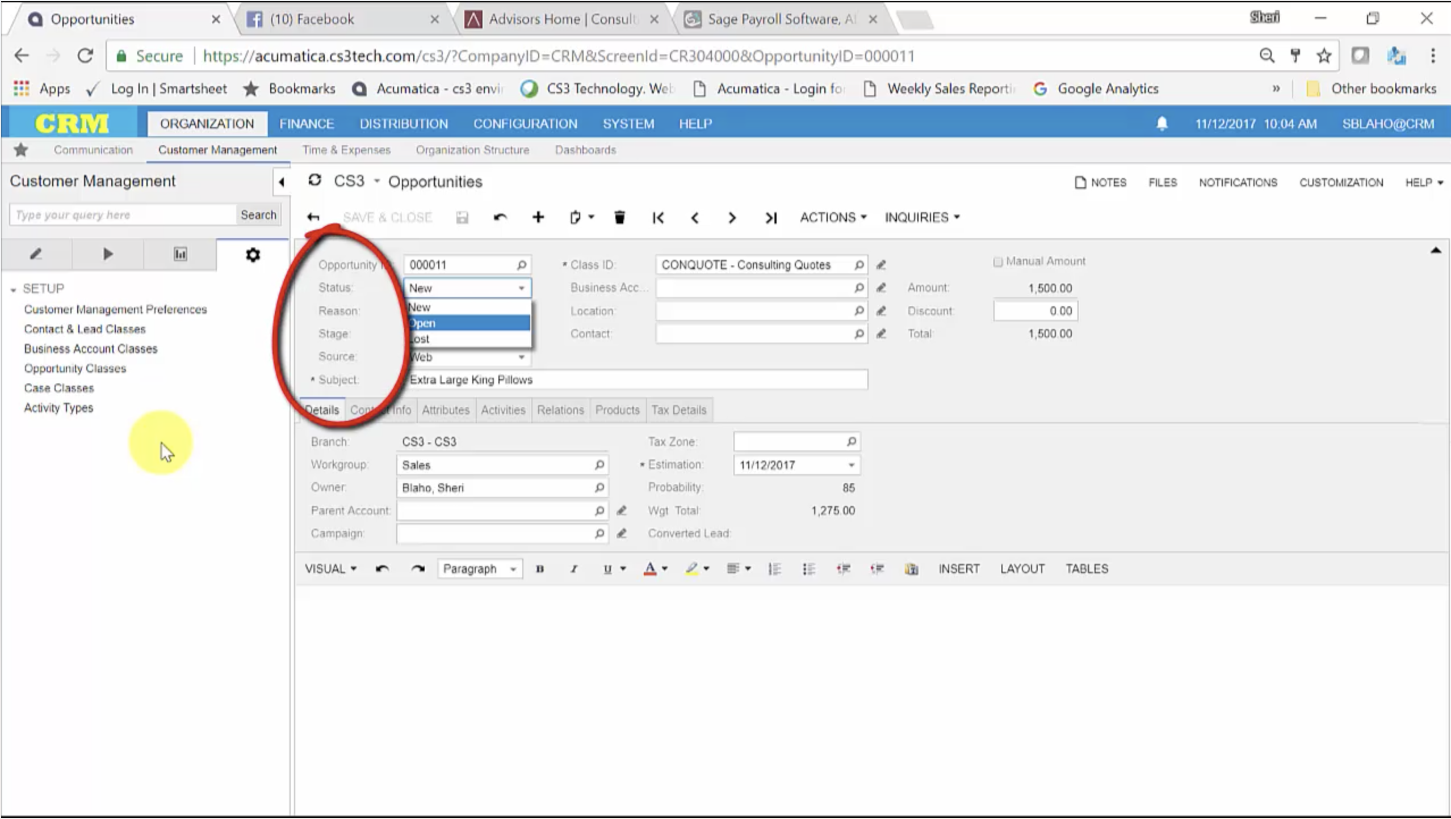Apply italic formatting in the editor
Viewport: 1451px width, 819px height.
coord(573,568)
